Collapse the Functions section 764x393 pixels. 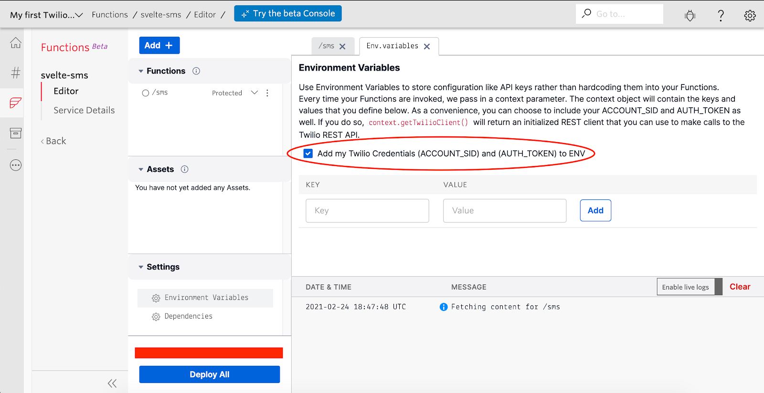[x=141, y=71]
